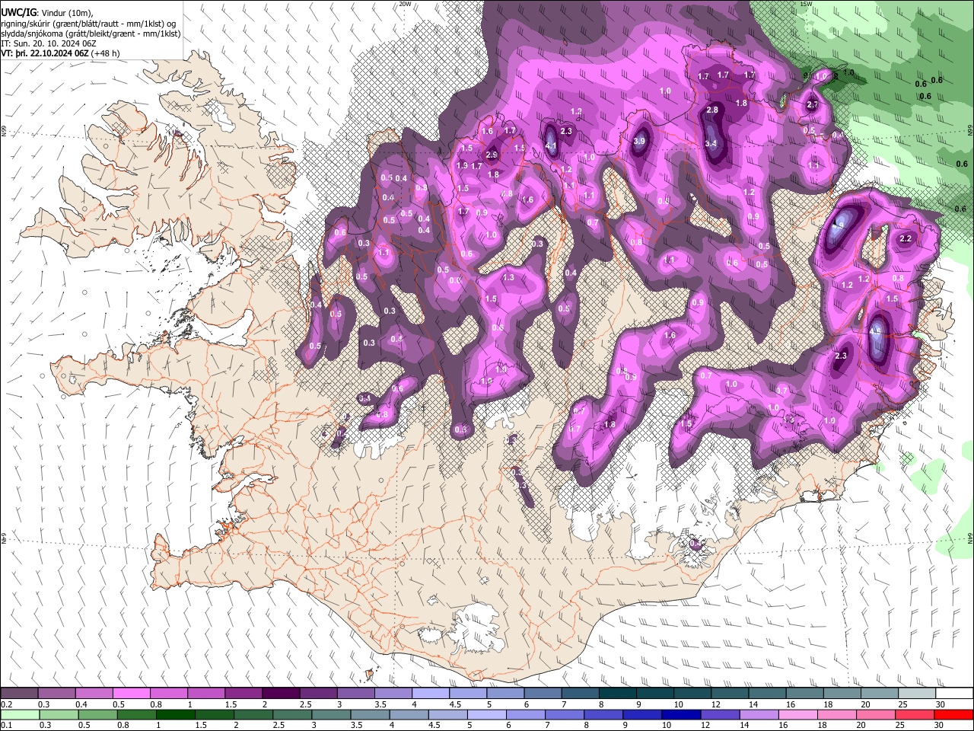Pick the navy blue 10 swatch in the lower legend
The image size is (974, 731).
(680, 714)
